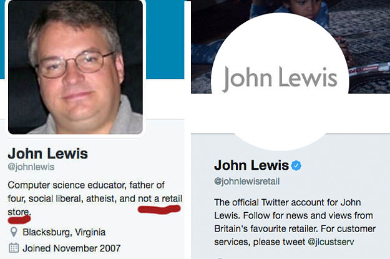Click the blue verified badge
Screen dimensions: 390x259
pyautogui.click(x=296, y=165)
